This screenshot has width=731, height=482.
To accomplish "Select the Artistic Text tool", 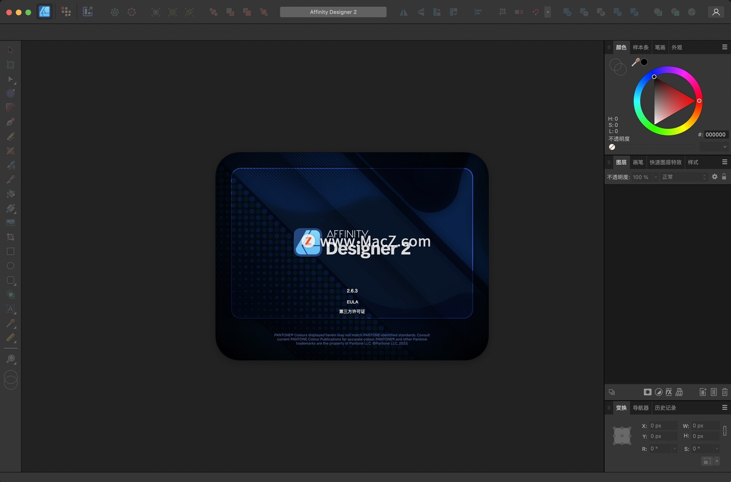I will [x=11, y=309].
